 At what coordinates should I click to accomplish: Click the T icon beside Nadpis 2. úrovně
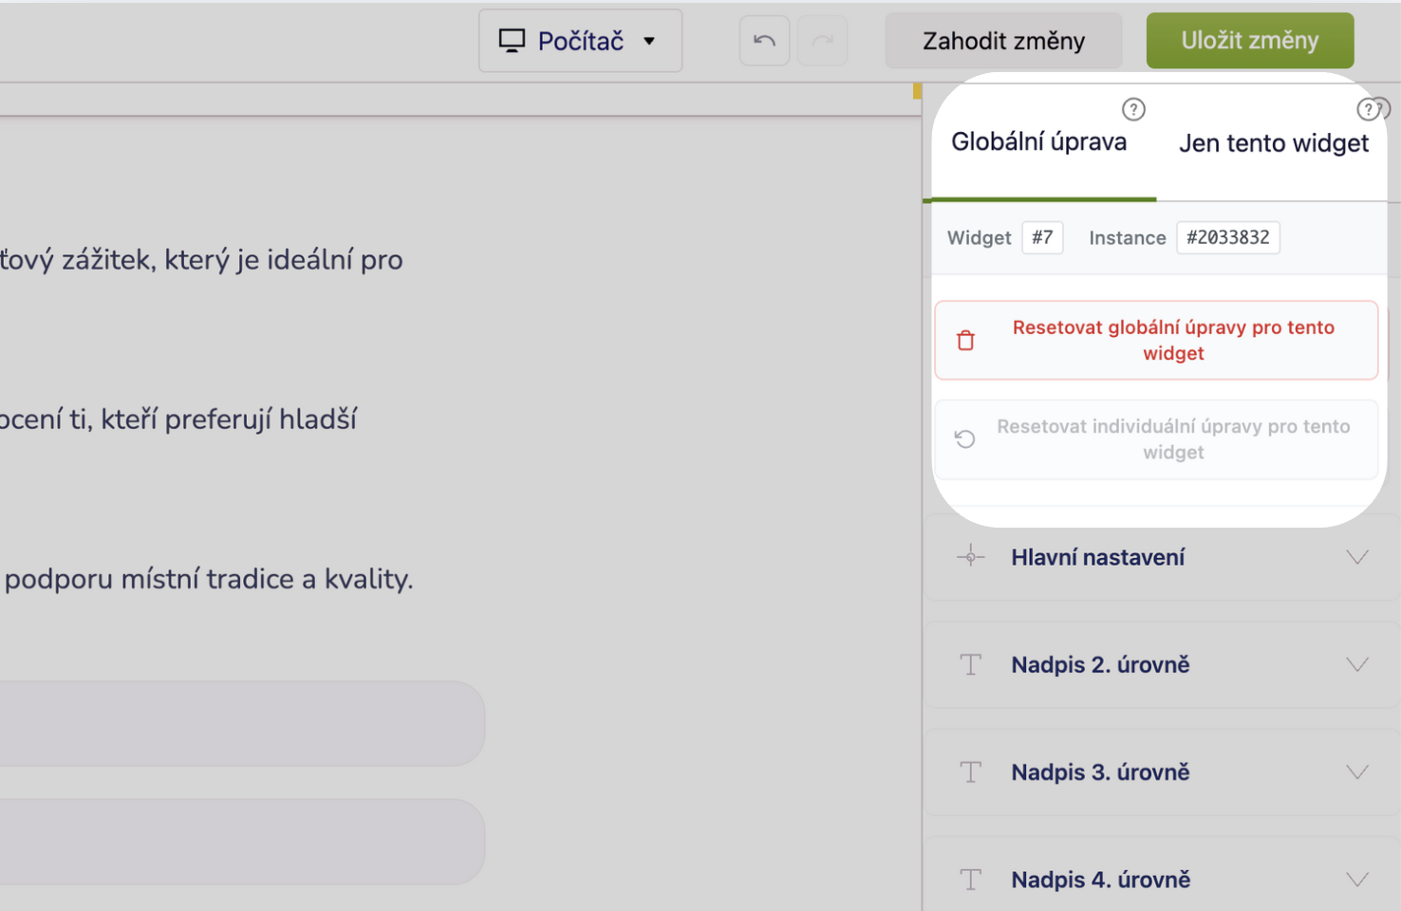(970, 664)
